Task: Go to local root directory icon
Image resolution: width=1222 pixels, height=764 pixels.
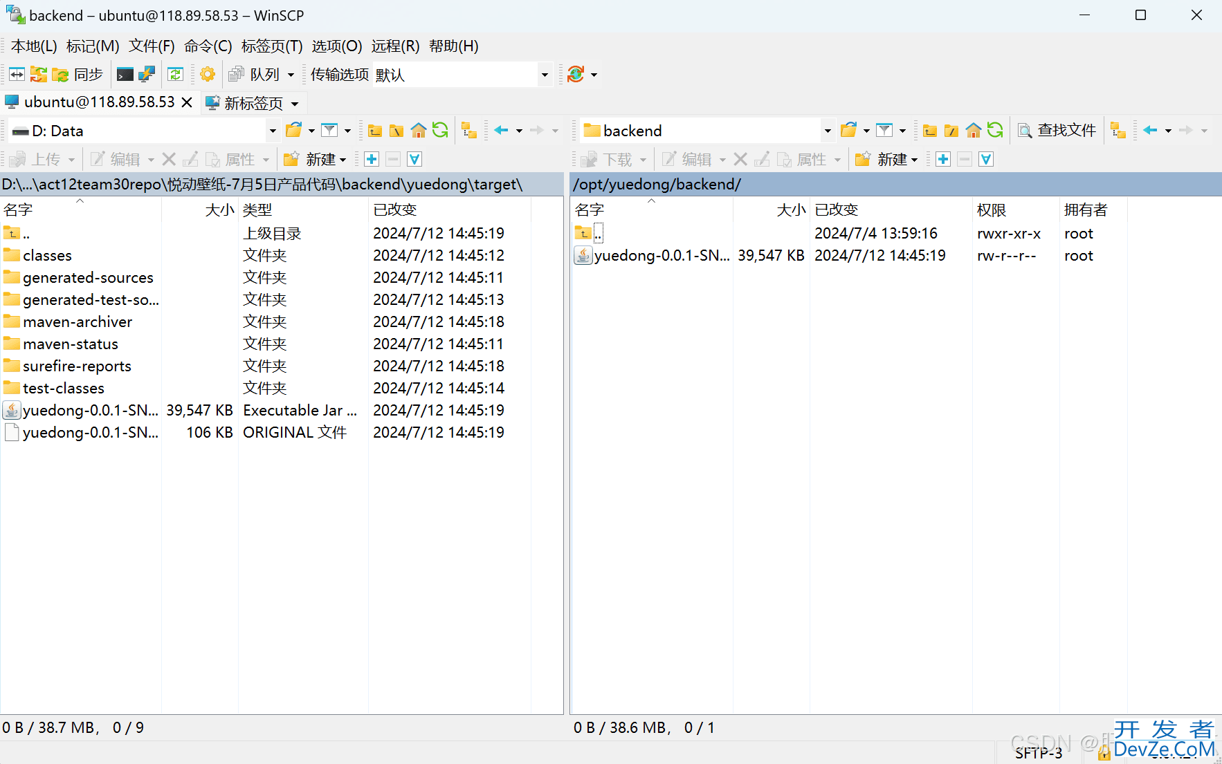Action: [x=396, y=130]
